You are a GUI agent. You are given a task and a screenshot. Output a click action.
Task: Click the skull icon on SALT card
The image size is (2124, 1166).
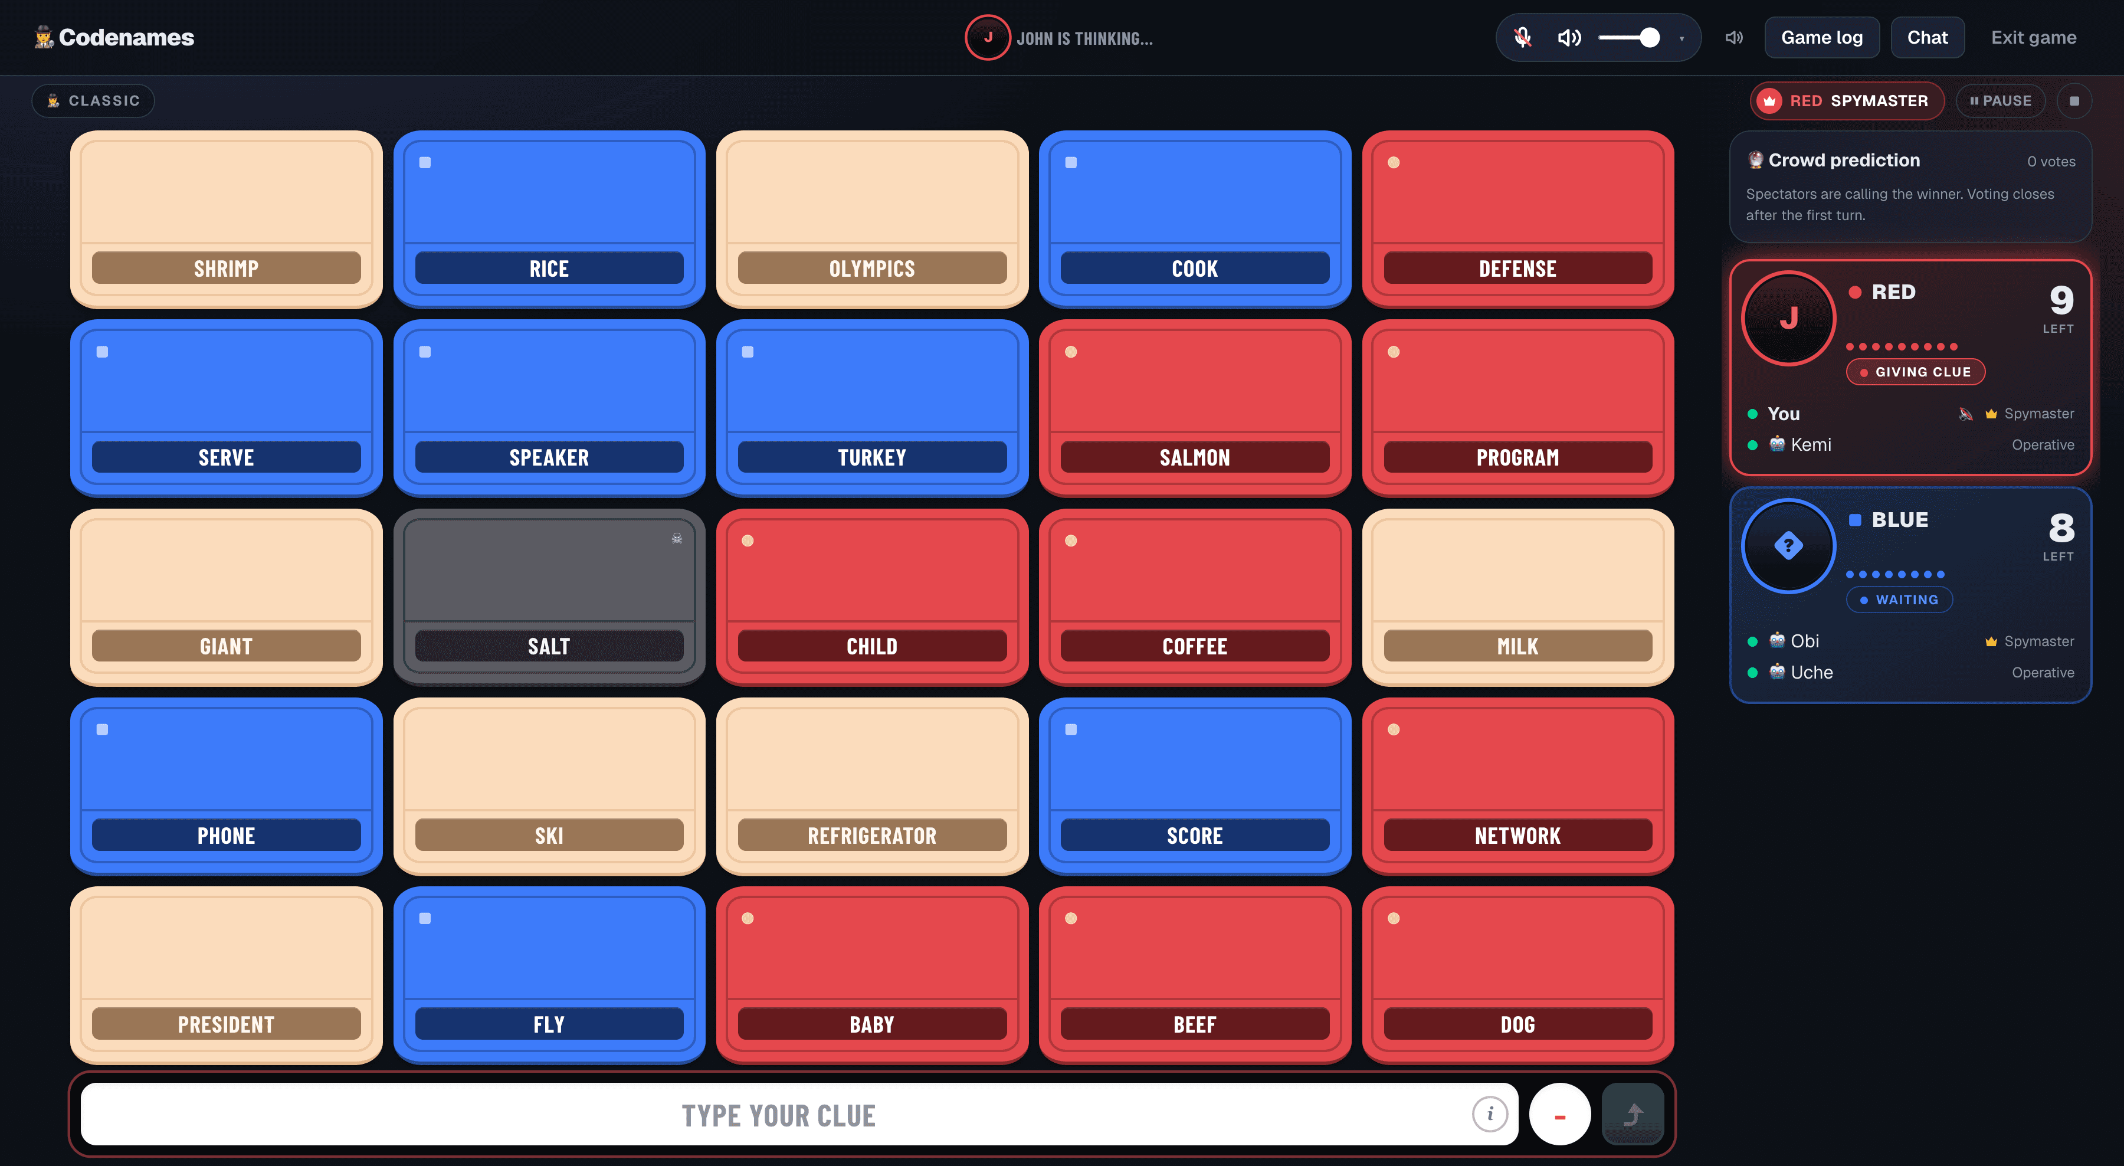[677, 539]
